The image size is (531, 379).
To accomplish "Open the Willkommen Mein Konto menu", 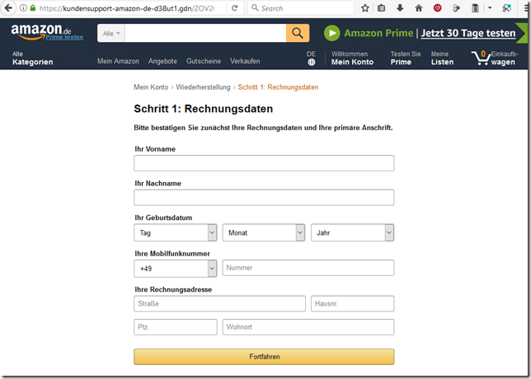I will (352, 58).
